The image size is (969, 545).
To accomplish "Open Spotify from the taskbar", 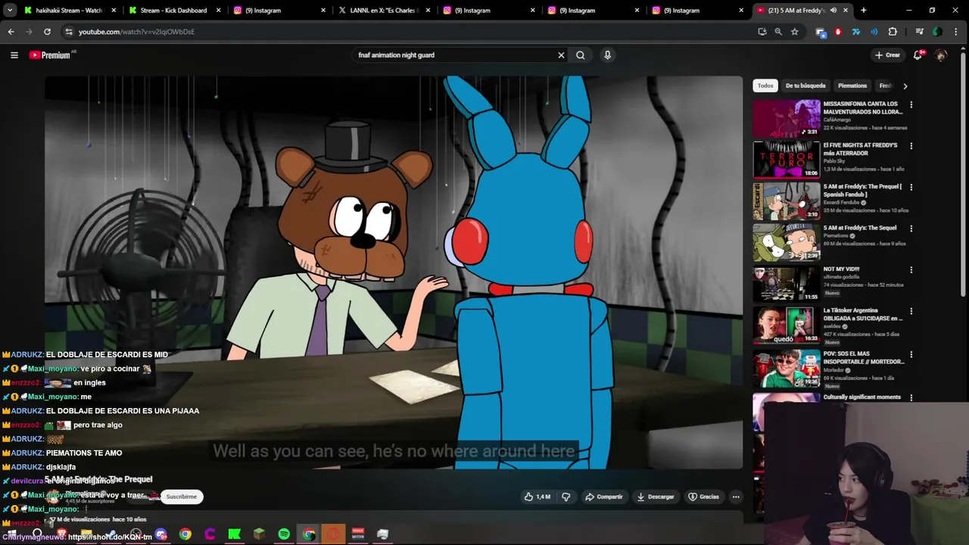I will (284, 534).
